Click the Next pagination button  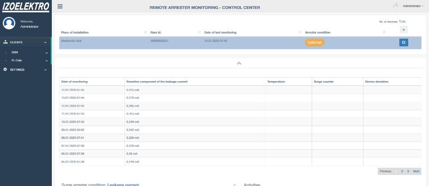416,171
